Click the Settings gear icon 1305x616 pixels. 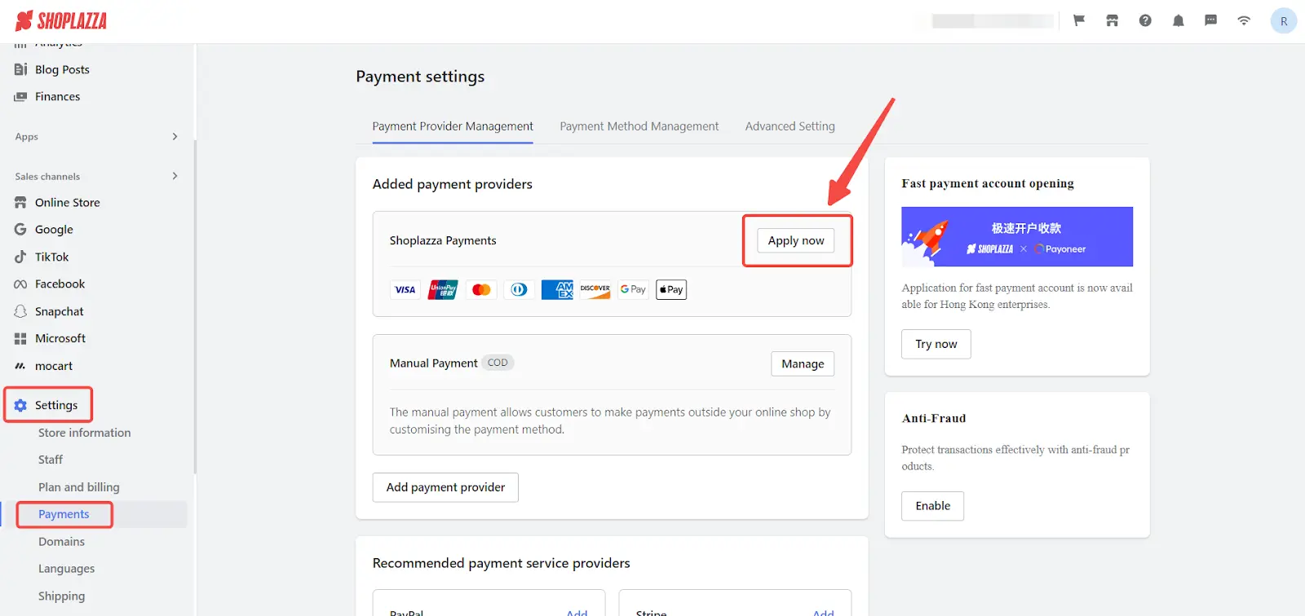click(20, 405)
